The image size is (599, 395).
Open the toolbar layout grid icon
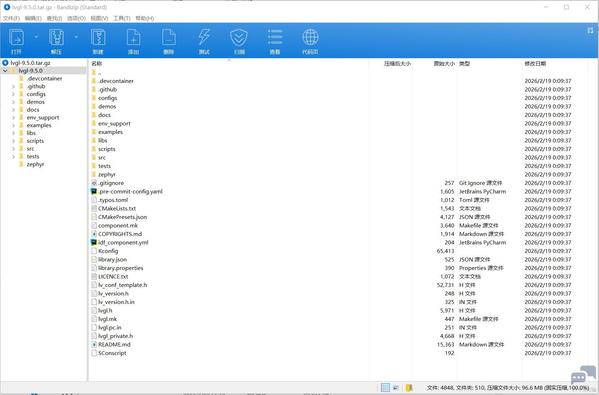(590, 30)
